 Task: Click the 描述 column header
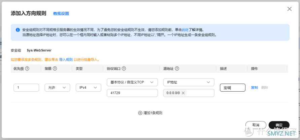[223, 69]
